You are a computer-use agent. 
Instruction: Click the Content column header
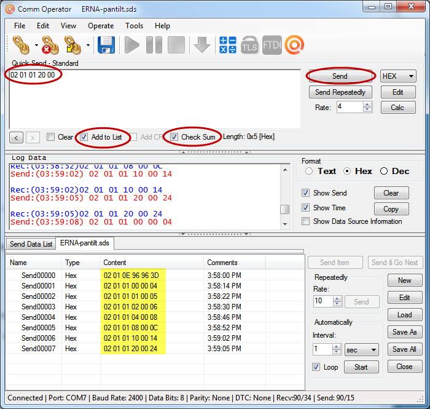tap(152, 263)
